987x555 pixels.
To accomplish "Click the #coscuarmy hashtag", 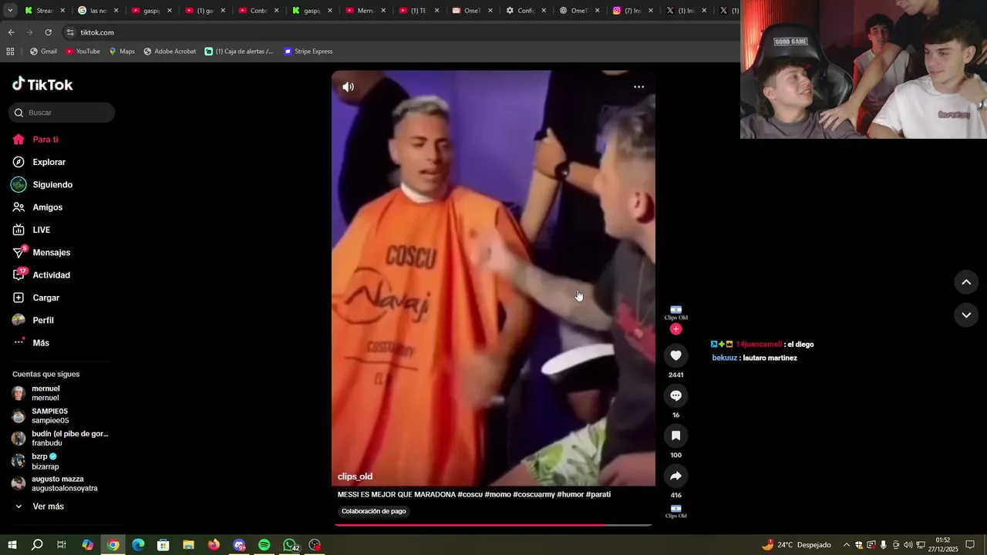I will pyautogui.click(x=534, y=494).
